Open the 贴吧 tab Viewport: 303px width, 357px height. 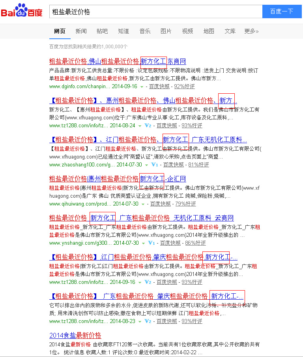102,31
